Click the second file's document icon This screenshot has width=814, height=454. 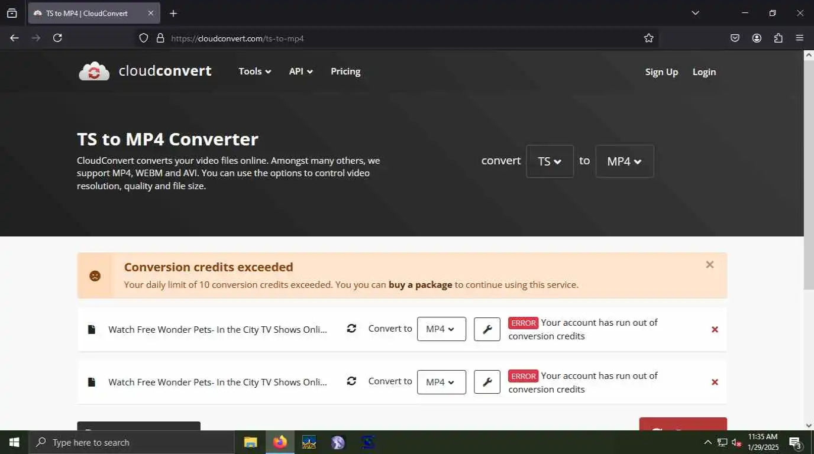click(x=92, y=382)
